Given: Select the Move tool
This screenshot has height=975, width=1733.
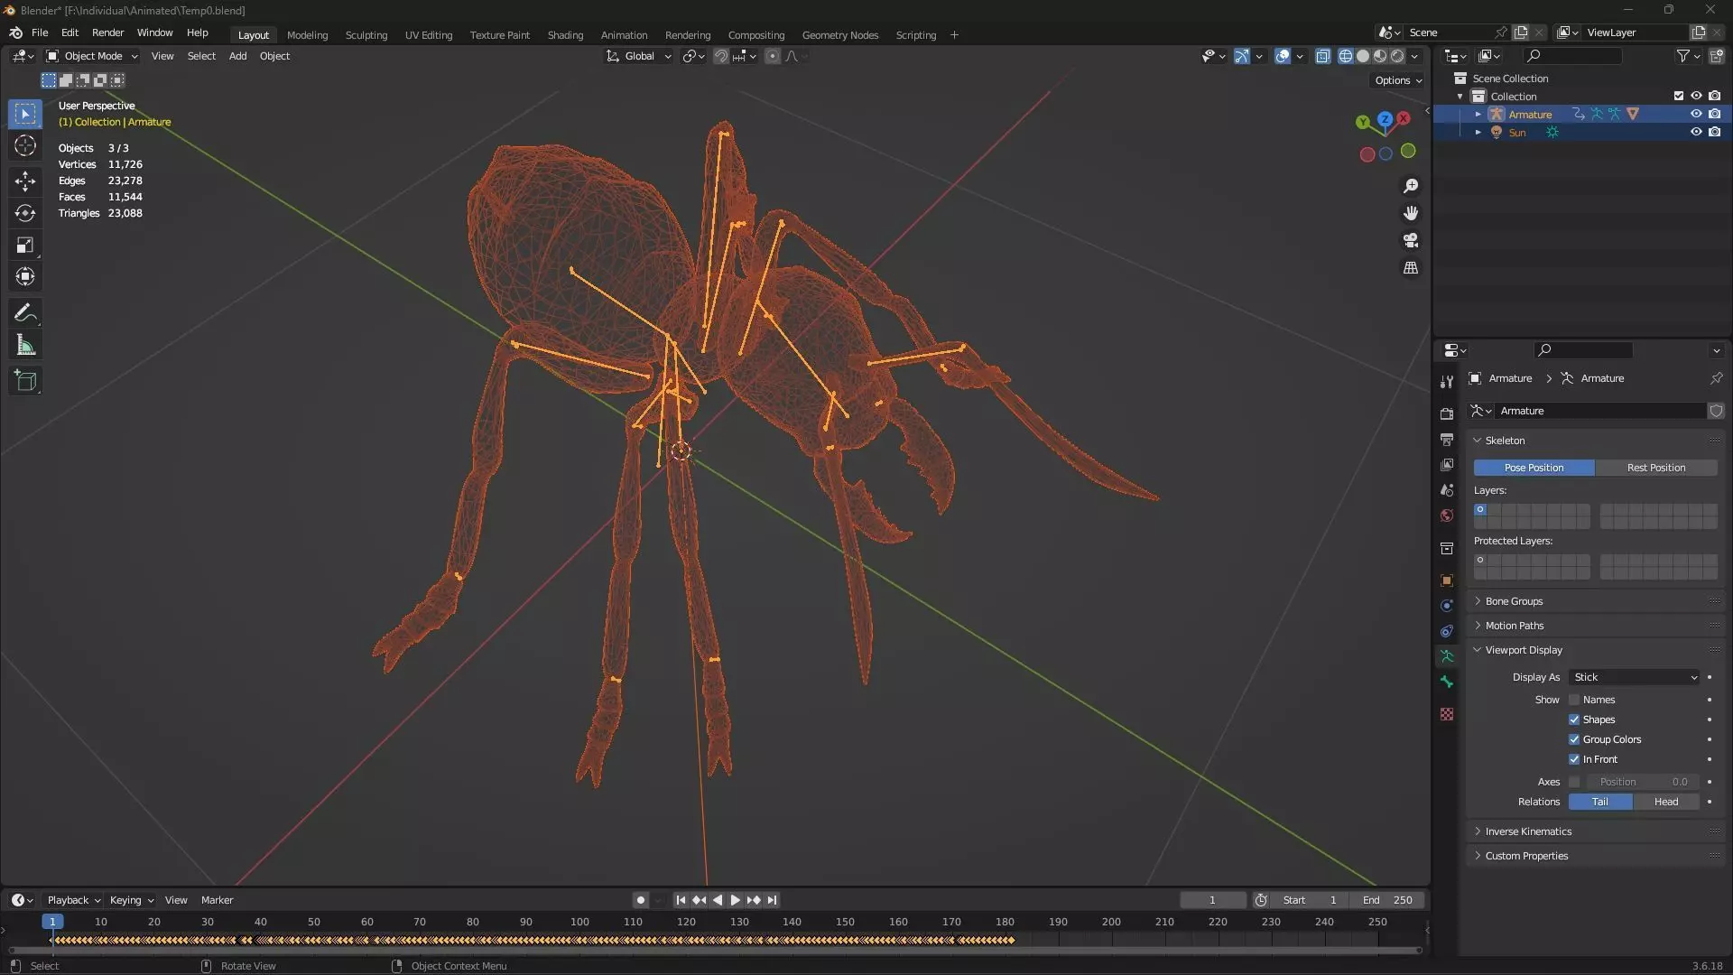Looking at the screenshot, I should [25, 181].
